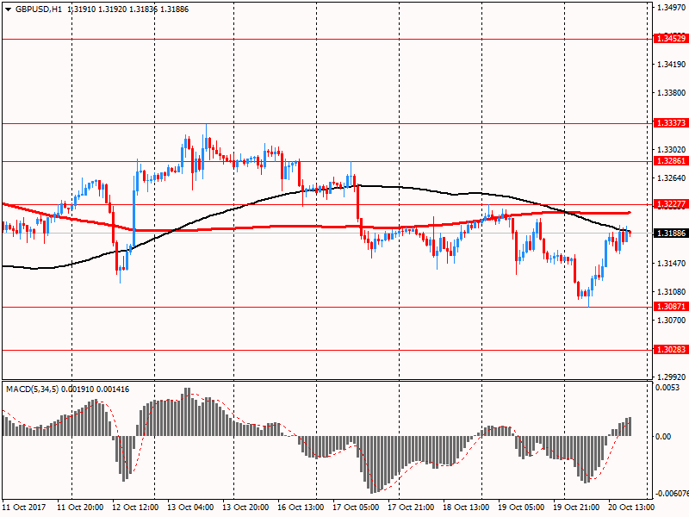This screenshot has width=689, height=517.
Task: Click the GBPUSD,H1 chart title
Action: tap(39, 9)
